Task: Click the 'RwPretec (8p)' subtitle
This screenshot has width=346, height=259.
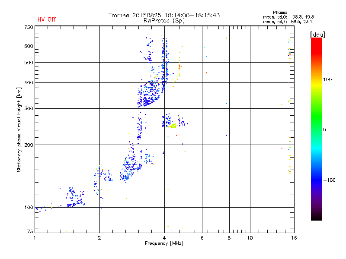Action: pos(164,21)
